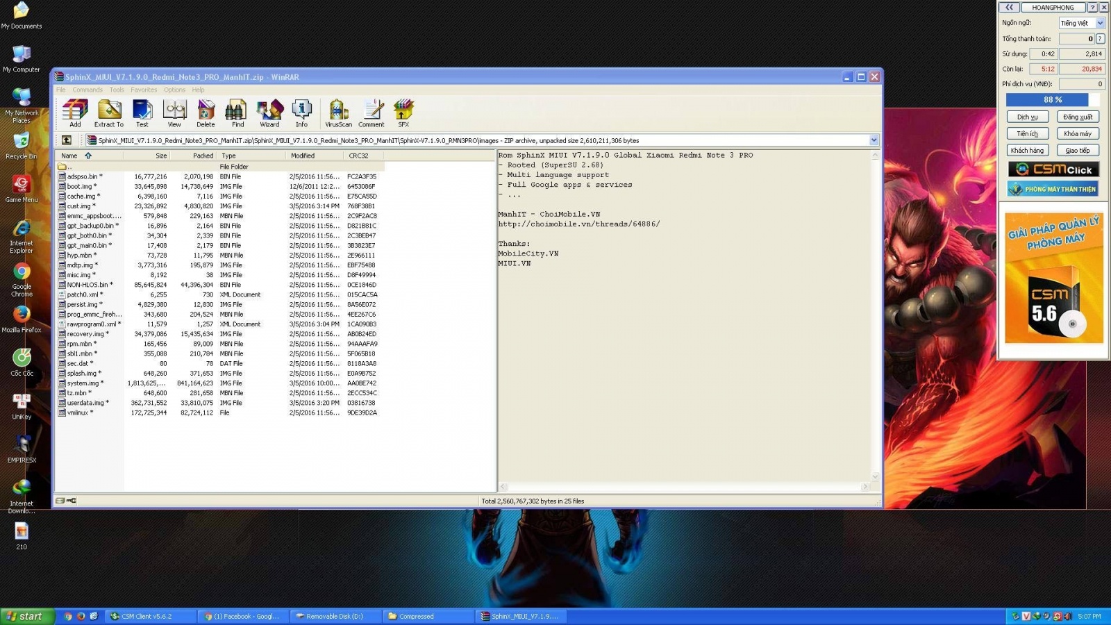Click the 88% usage progress bar
This screenshot has height=625, width=1111.
[1053, 100]
